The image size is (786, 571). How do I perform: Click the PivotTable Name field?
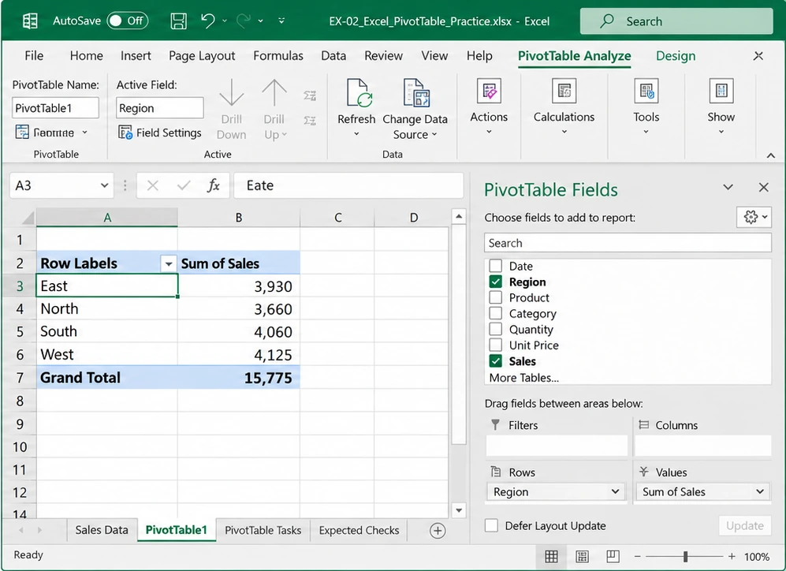[55, 108]
